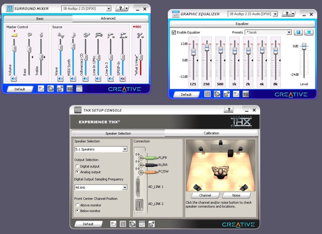
Task: Click the Noise test button
Action: [x=236, y=195]
